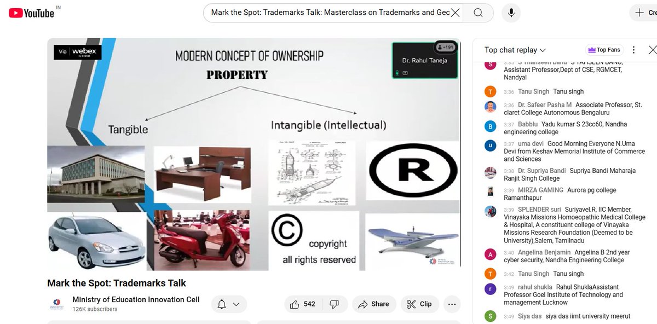This screenshot has width=657, height=324.
Task: Click uma devi avatar in chat
Action: (491, 146)
